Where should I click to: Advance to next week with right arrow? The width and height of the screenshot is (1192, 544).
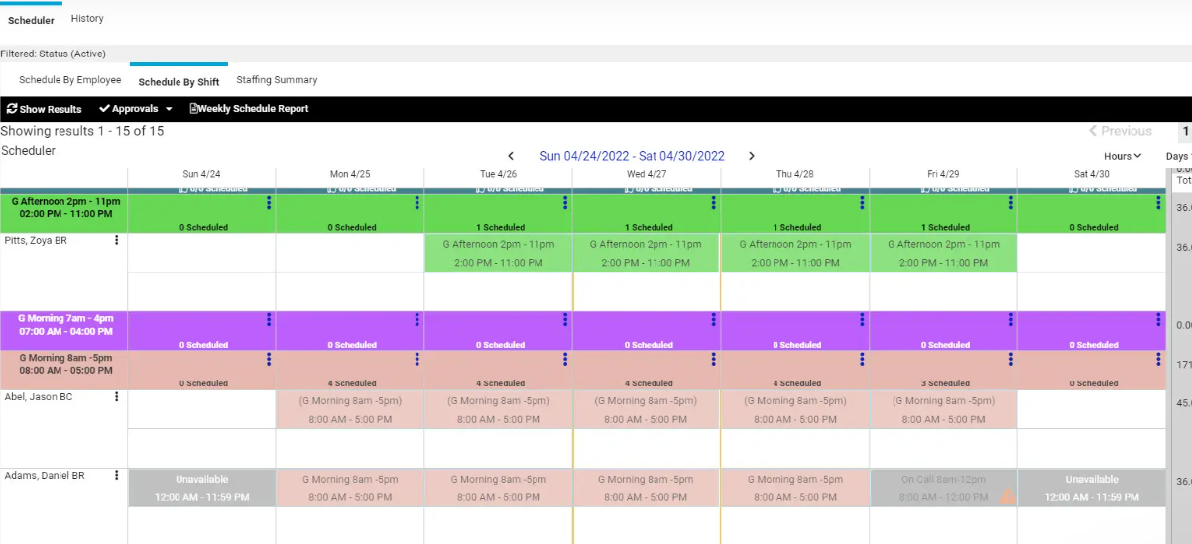tap(752, 156)
